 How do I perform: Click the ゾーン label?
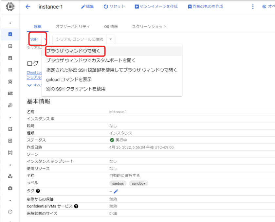[x=32, y=154]
